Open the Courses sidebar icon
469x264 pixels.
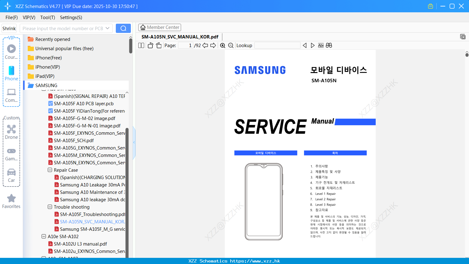pos(11,51)
